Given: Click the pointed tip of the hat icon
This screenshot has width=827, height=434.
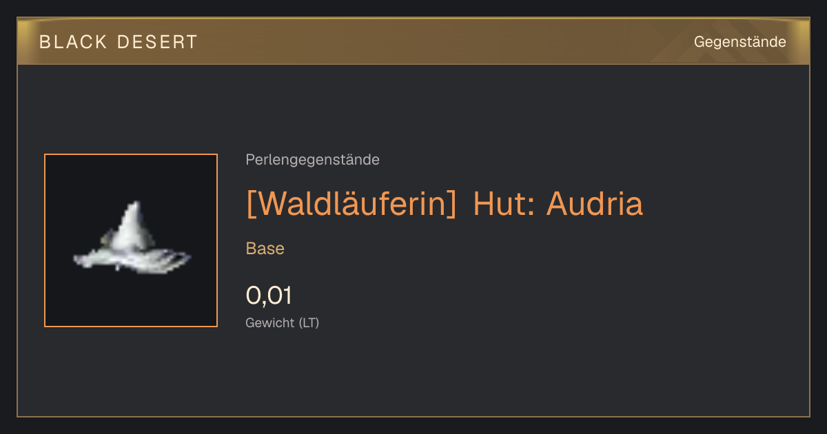Looking at the screenshot, I should 136,209.
